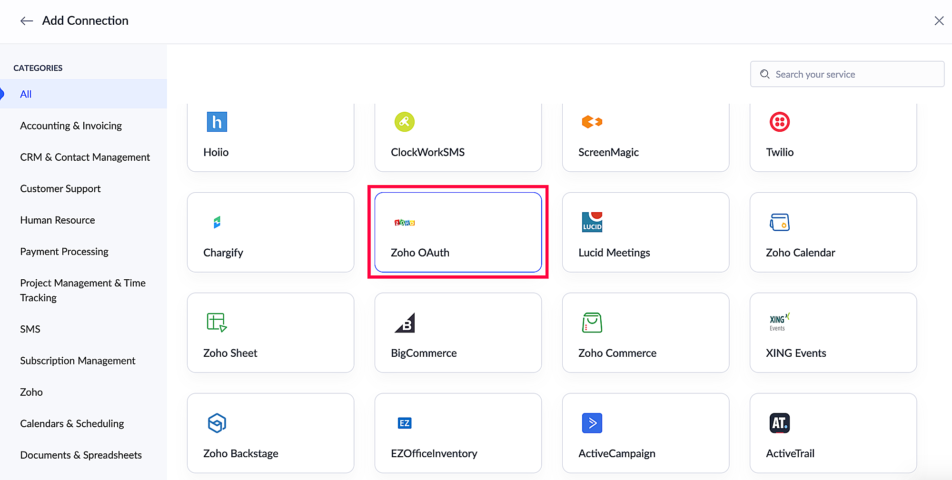This screenshot has width=952, height=480.
Task: Close the Add Connection dialog
Action: pos(939,20)
